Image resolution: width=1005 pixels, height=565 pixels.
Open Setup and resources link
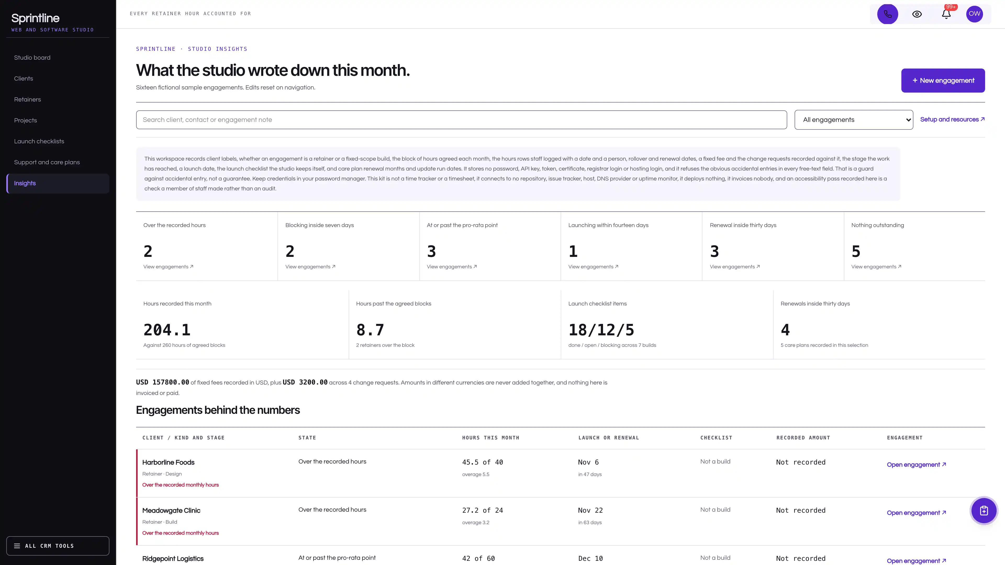point(952,120)
